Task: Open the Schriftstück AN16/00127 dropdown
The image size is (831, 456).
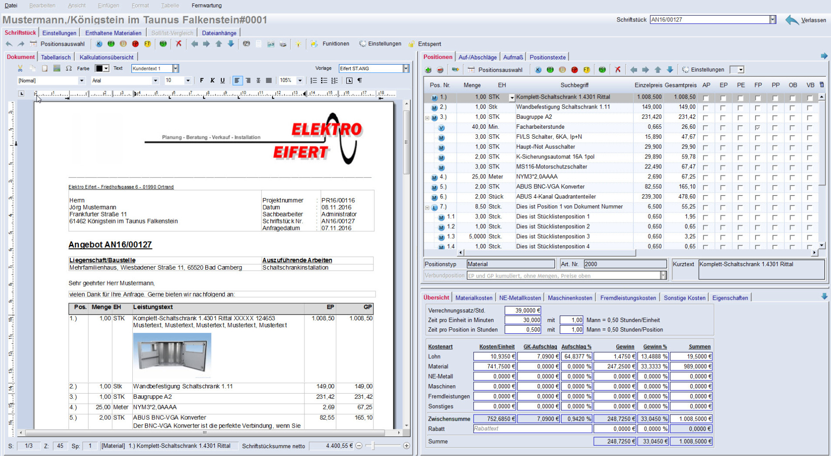Action: 772,20
